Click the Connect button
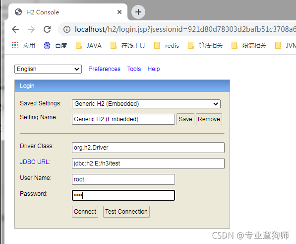 click(85, 212)
